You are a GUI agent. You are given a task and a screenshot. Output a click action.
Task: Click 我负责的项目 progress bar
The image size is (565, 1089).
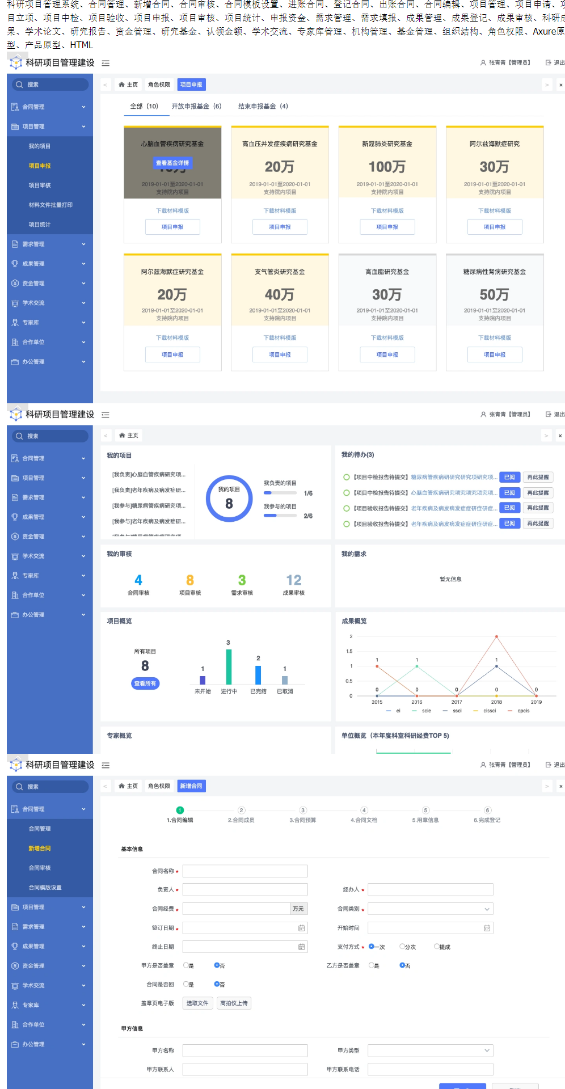pos(280,493)
